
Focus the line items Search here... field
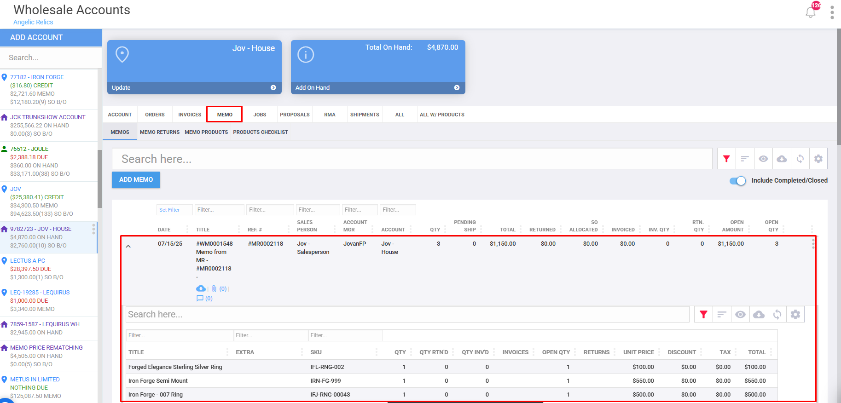407,314
